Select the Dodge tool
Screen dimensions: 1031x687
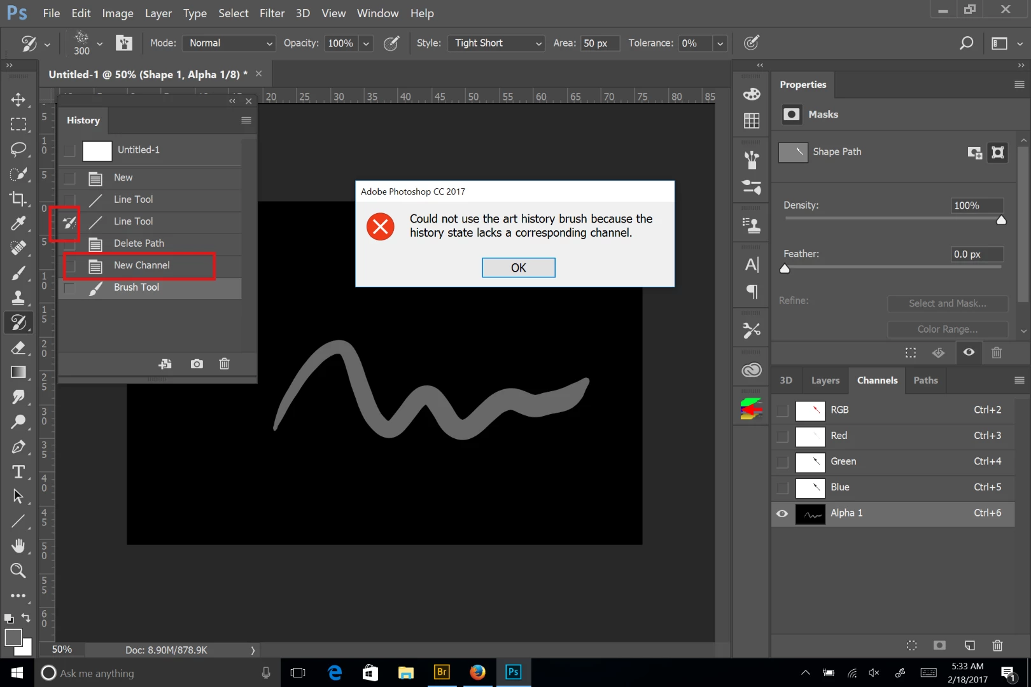[18, 422]
